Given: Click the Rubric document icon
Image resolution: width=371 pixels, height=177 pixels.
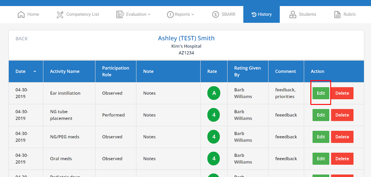Looking at the screenshot, I should 337,14.
